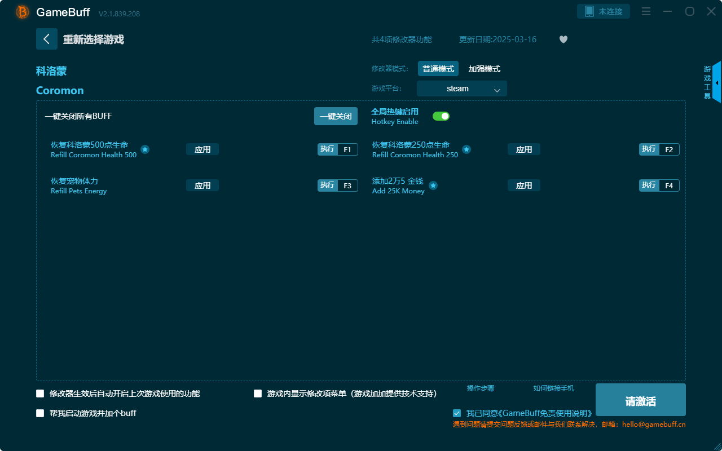Screen dimensions: 722x451
Task: Favorite this game with the heart icon
Action: 563,39
